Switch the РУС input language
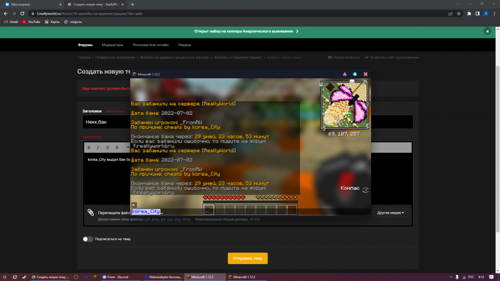Viewport: 500px width, 281px height. pos(471,277)
